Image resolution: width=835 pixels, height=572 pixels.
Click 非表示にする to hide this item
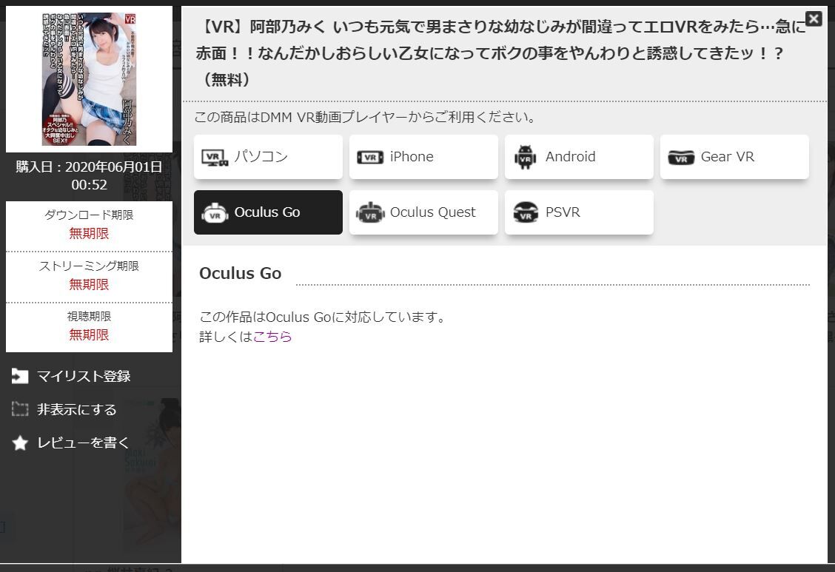pos(64,409)
